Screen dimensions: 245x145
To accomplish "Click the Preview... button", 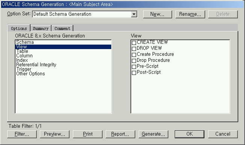I will 54,134.
